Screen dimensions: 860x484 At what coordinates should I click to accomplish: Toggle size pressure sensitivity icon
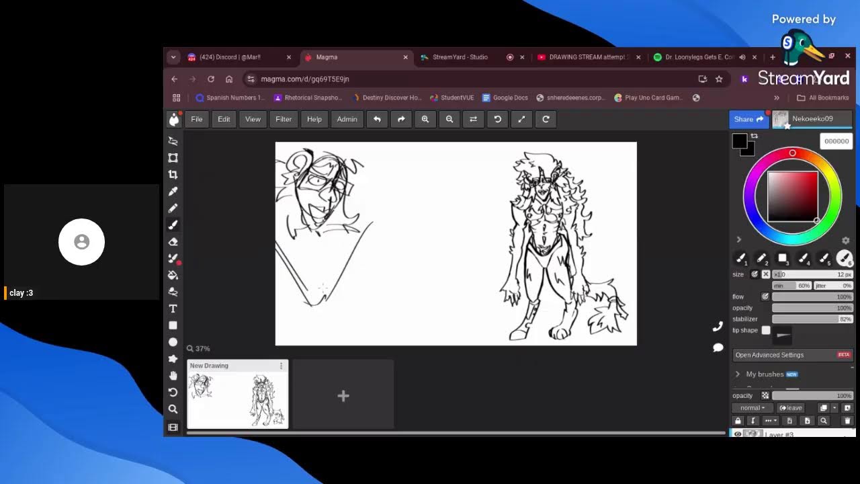755,274
